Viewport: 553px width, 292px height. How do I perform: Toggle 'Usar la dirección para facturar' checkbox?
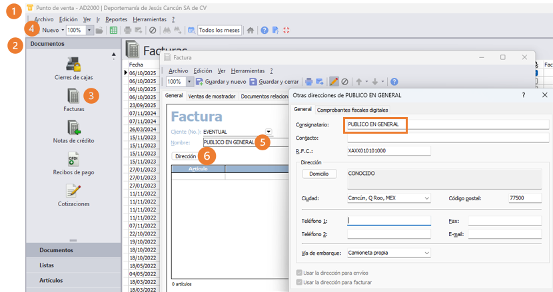tap(299, 283)
